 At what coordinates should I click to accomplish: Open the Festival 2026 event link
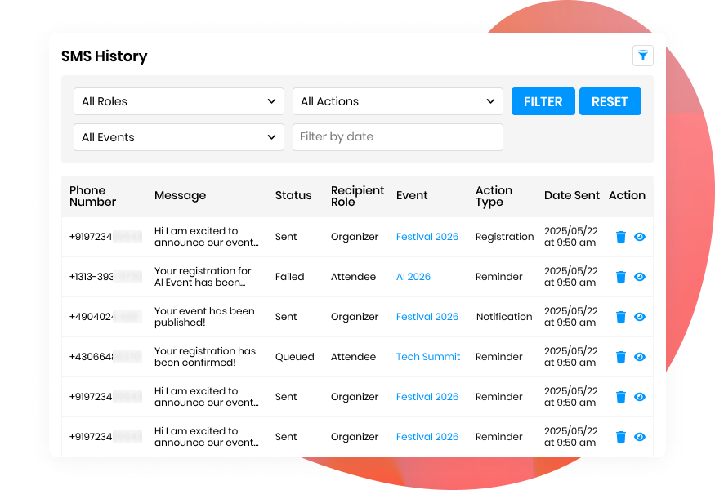[x=427, y=236]
